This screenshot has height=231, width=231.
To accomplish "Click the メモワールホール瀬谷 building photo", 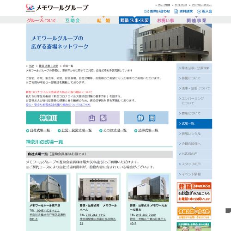I will point(149,188).
